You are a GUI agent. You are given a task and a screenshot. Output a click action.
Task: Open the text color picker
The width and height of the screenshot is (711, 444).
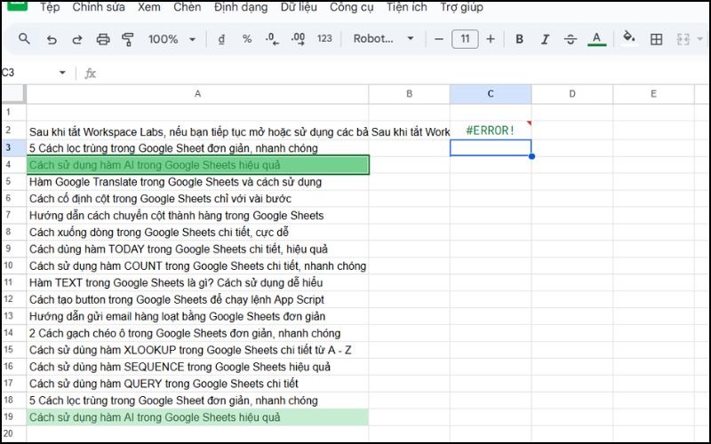click(x=596, y=39)
